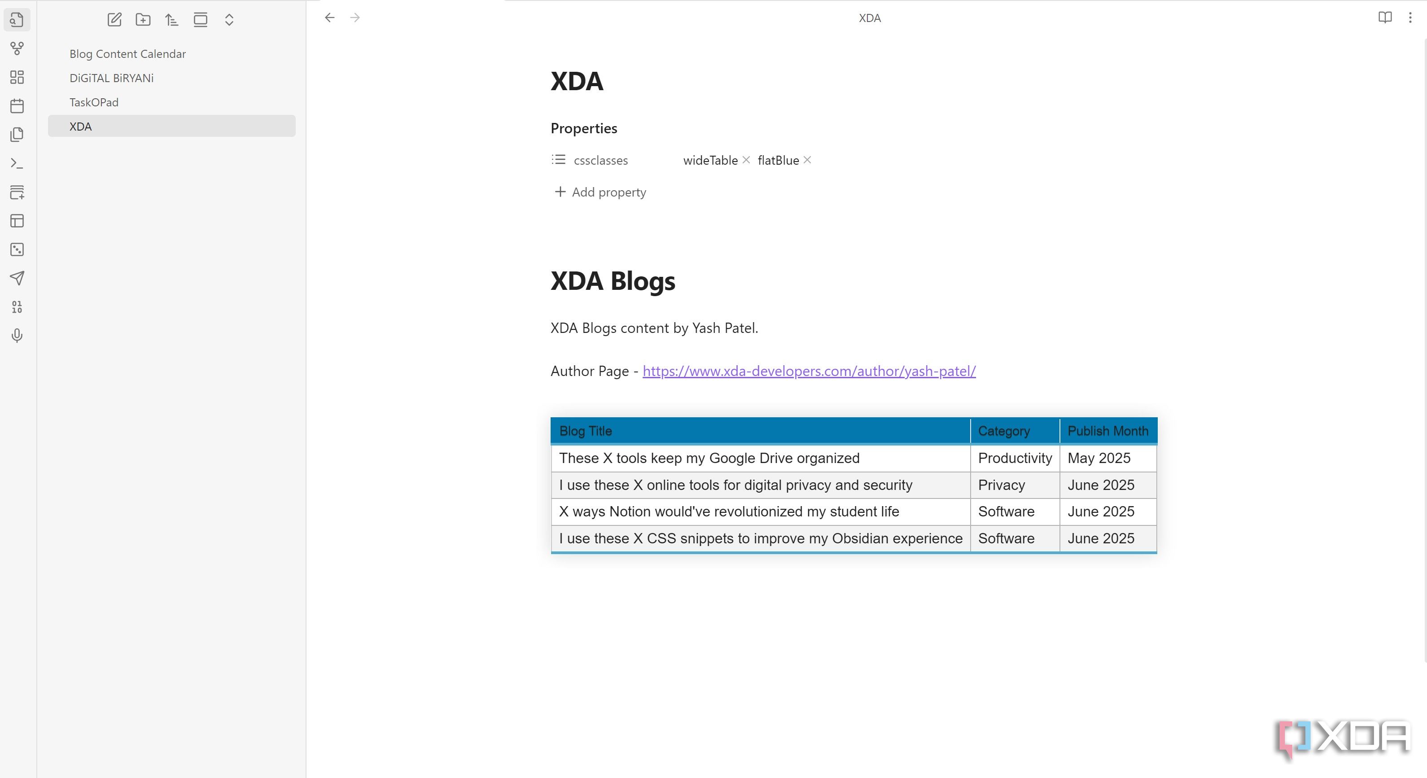Open the more options three-dot menu
This screenshot has height=778, width=1427.
pyautogui.click(x=1410, y=17)
